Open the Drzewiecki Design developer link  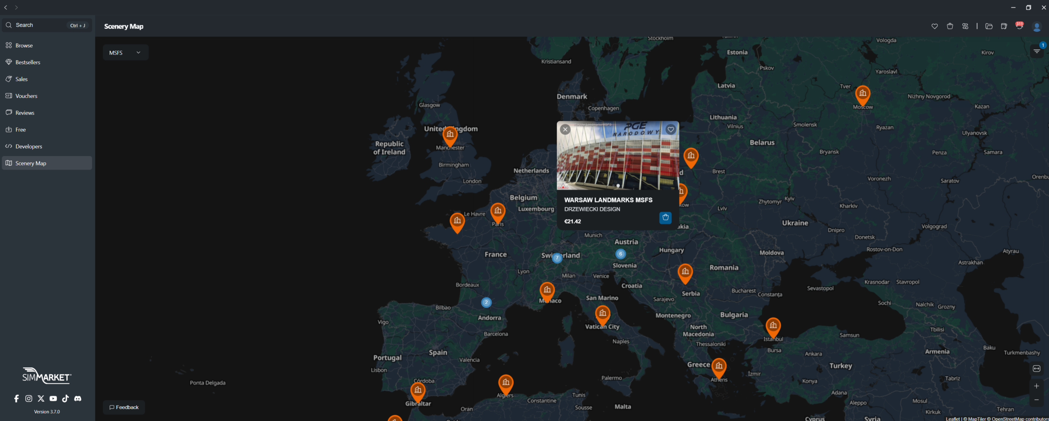592,209
